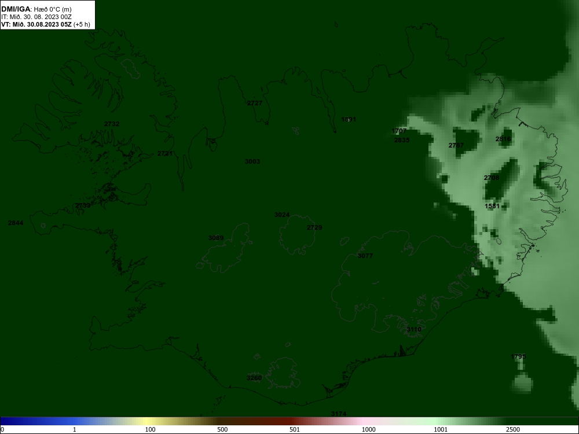Click the legend label 500
The width and height of the screenshot is (579, 434).
click(x=222, y=429)
